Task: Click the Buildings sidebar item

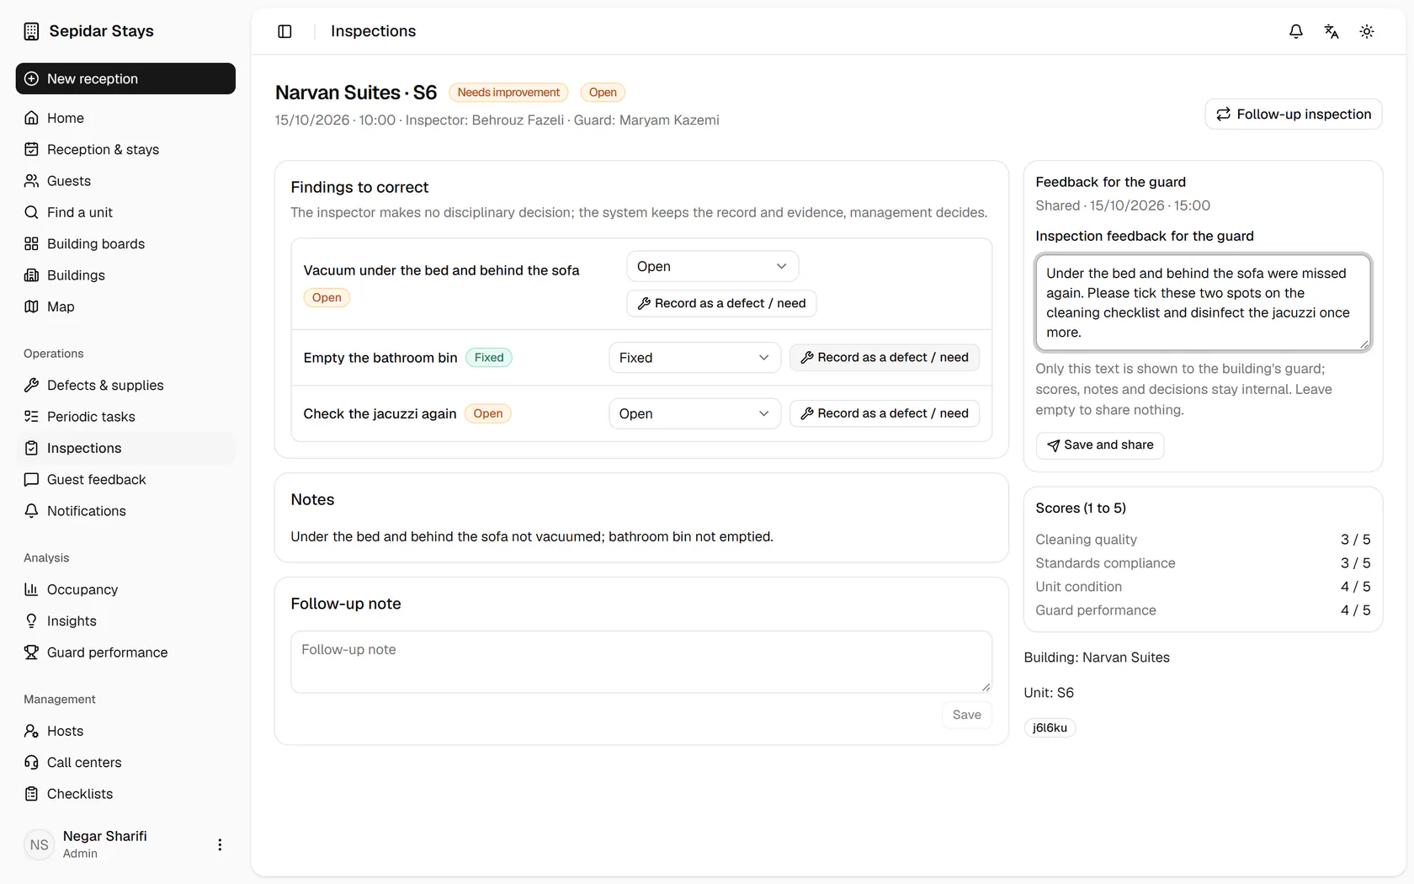Action: pyautogui.click(x=125, y=275)
